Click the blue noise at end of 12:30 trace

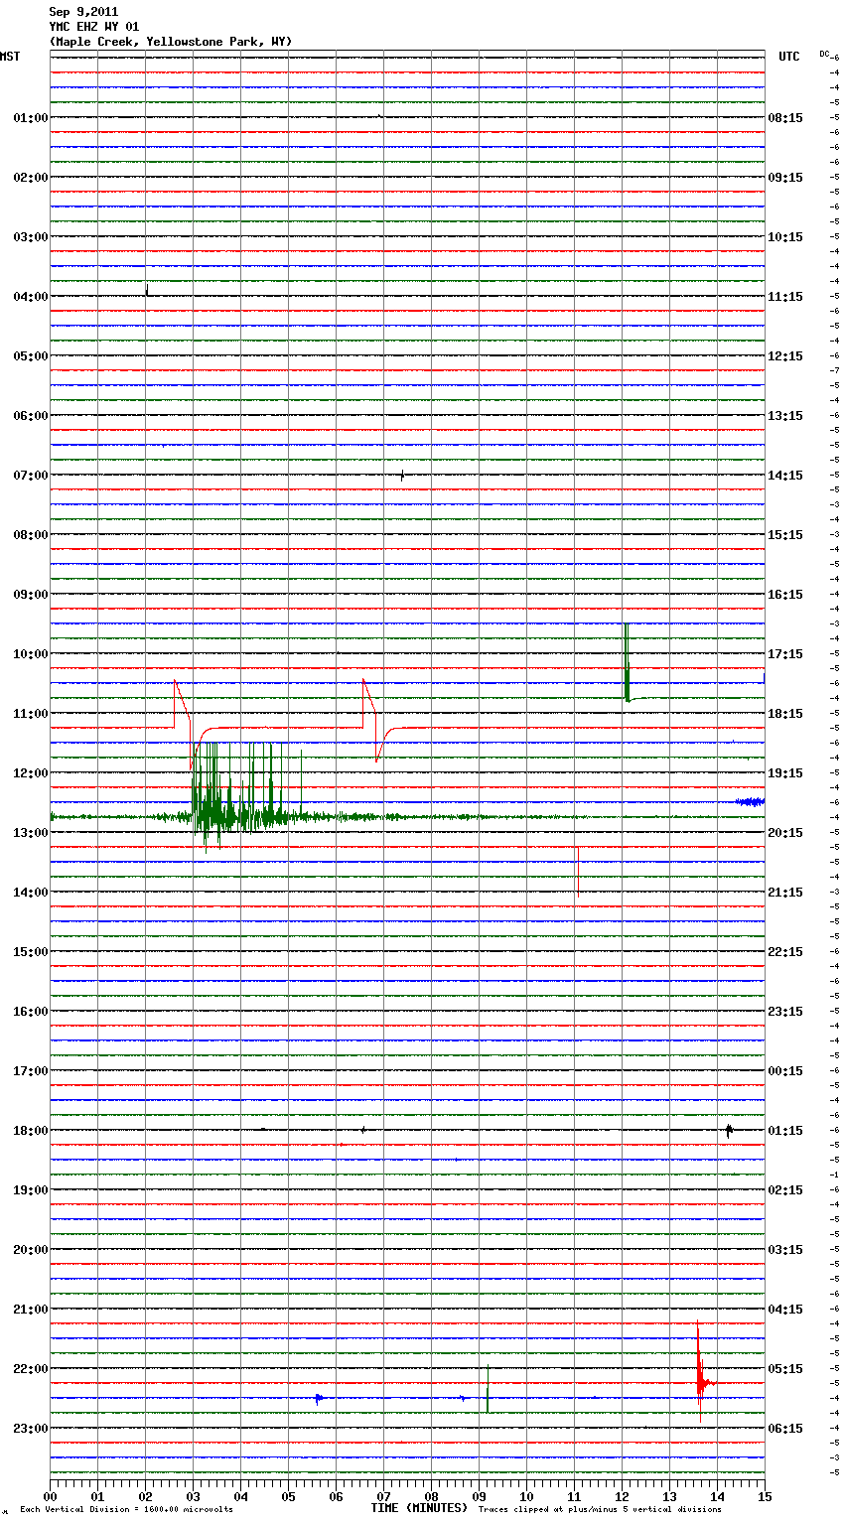(x=750, y=801)
